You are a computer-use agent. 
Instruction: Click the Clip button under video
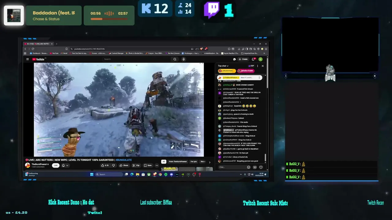(136, 165)
